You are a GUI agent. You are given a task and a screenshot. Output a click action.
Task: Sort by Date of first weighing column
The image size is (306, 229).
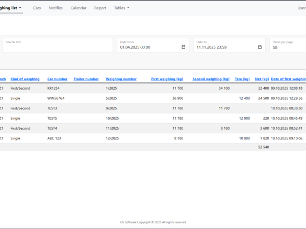pos(289,79)
